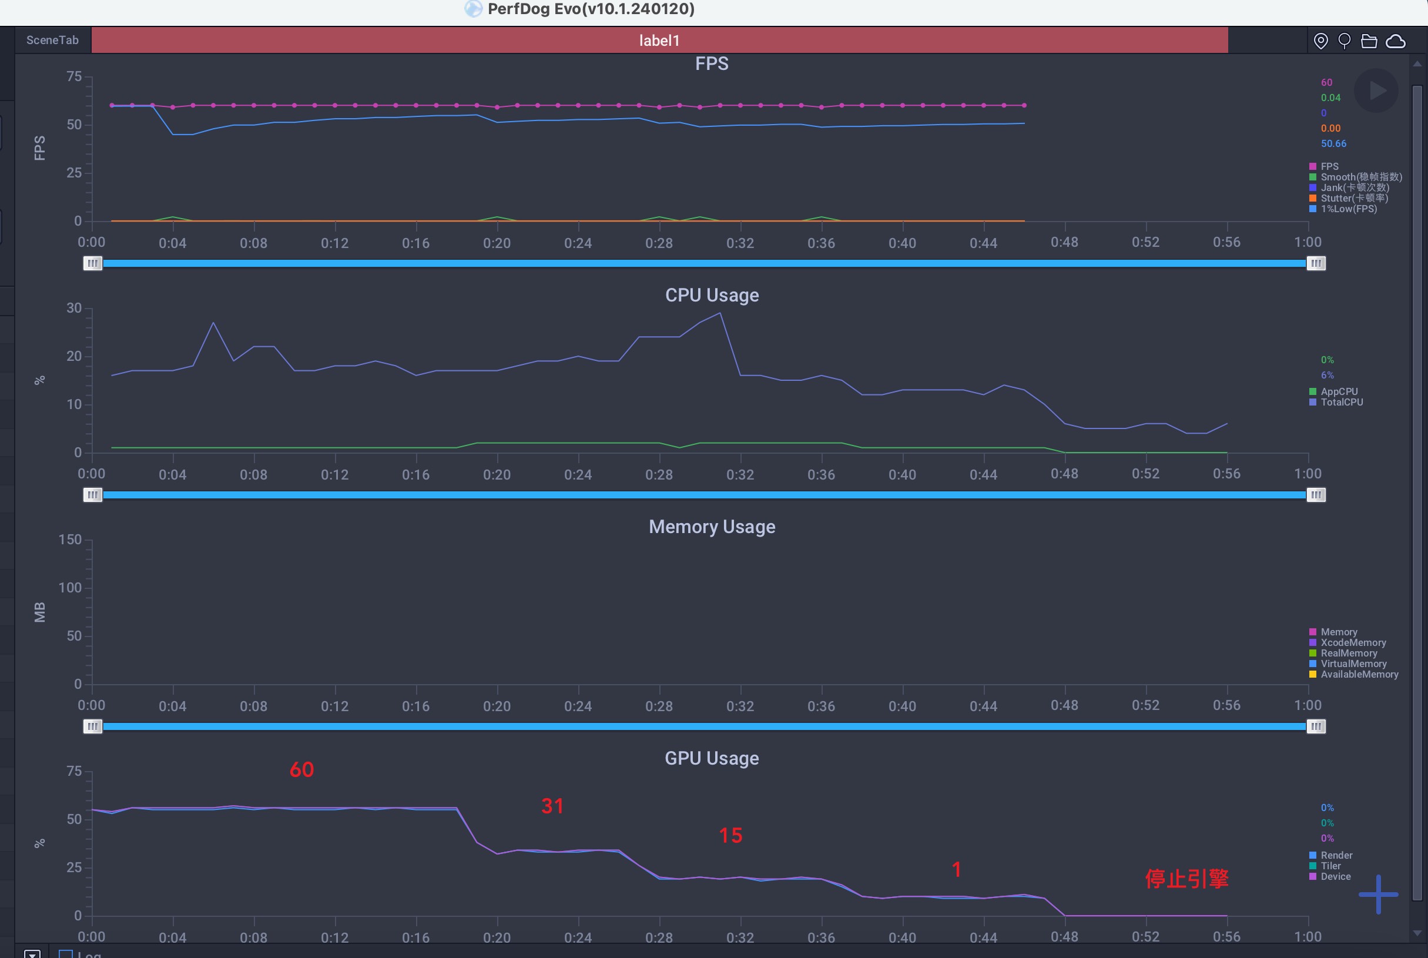Viewport: 1428px width, 958px height.
Task: Click the cloud upload icon
Action: point(1396,41)
